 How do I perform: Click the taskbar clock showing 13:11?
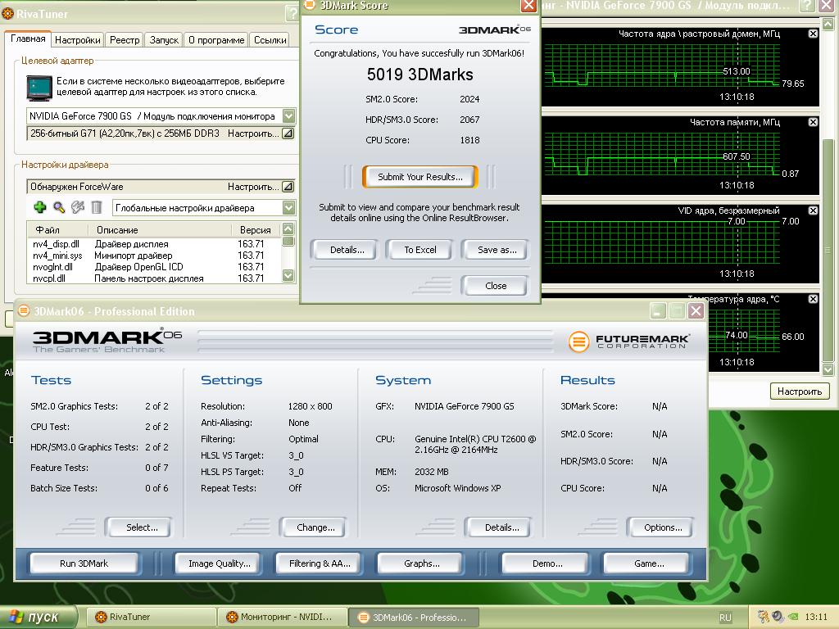point(816,618)
